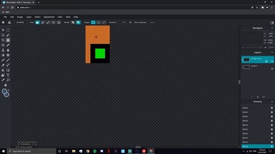Select the Arrange arrow tool

coord(3,30)
